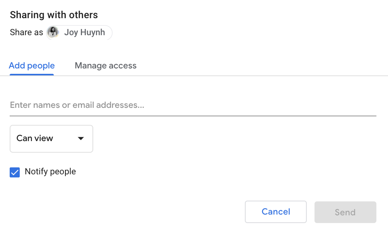Screen dimensions: 388x230
Task: Click the Cancel button
Action: [276, 212]
